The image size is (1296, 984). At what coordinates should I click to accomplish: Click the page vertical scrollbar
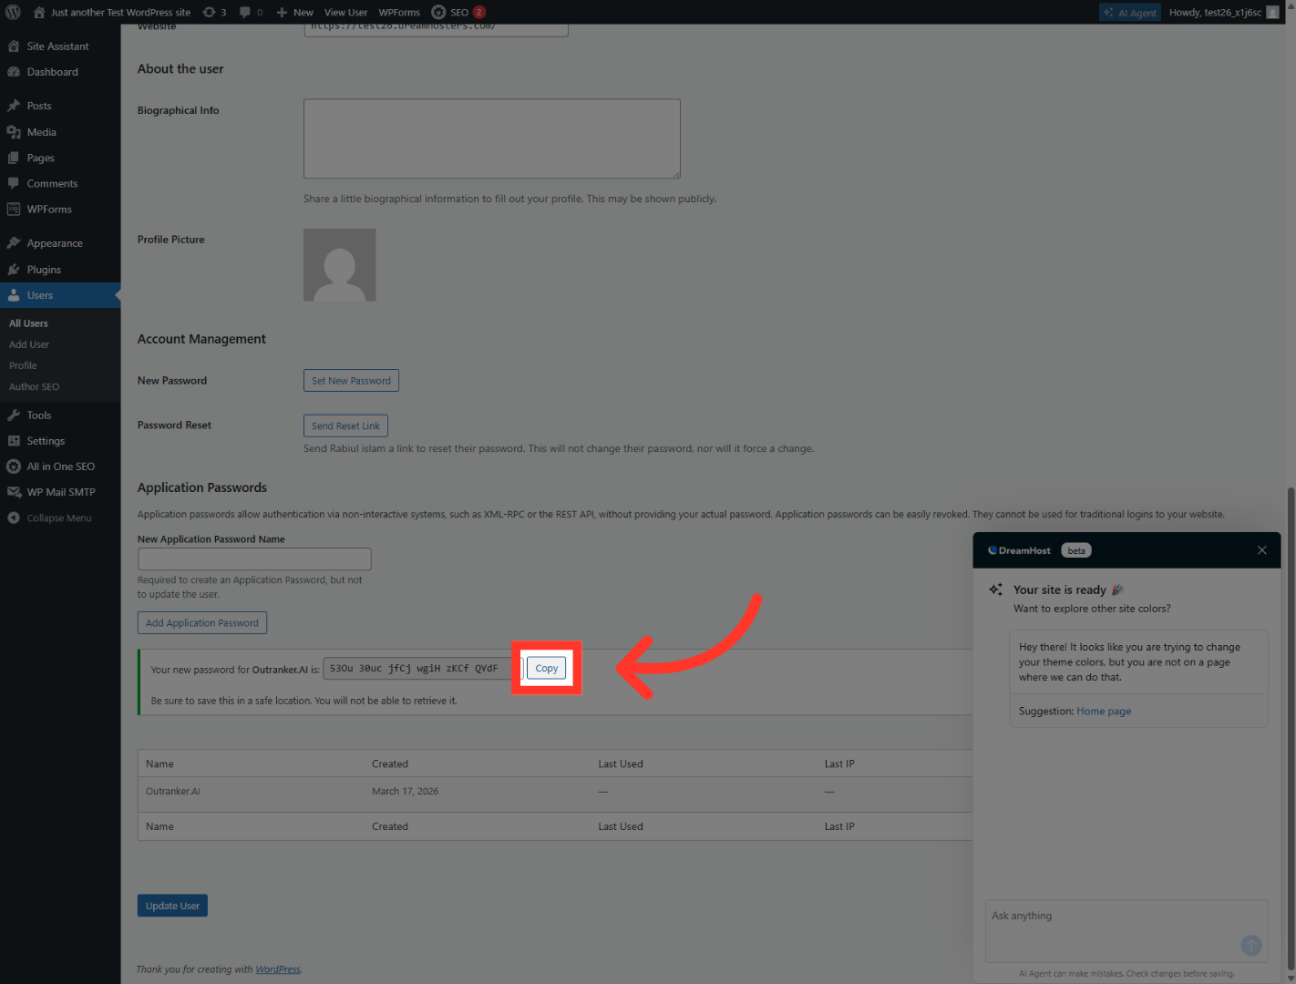point(1291,729)
